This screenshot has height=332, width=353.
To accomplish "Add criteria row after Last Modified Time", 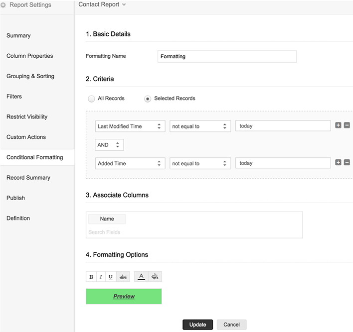I will (x=338, y=125).
